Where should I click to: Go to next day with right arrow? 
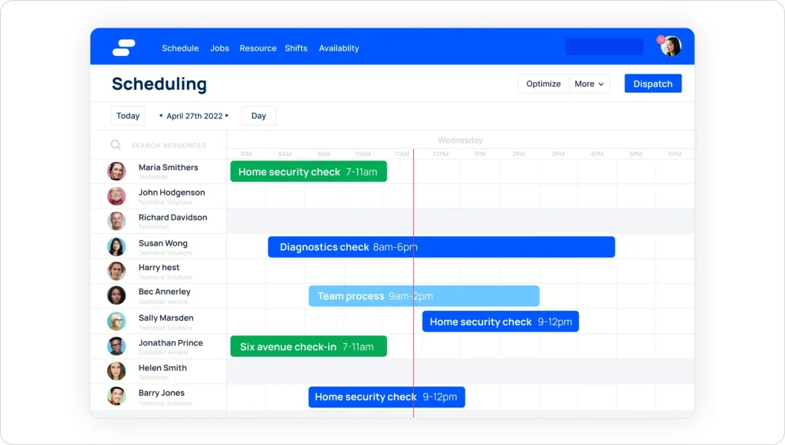[x=228, y=116]
